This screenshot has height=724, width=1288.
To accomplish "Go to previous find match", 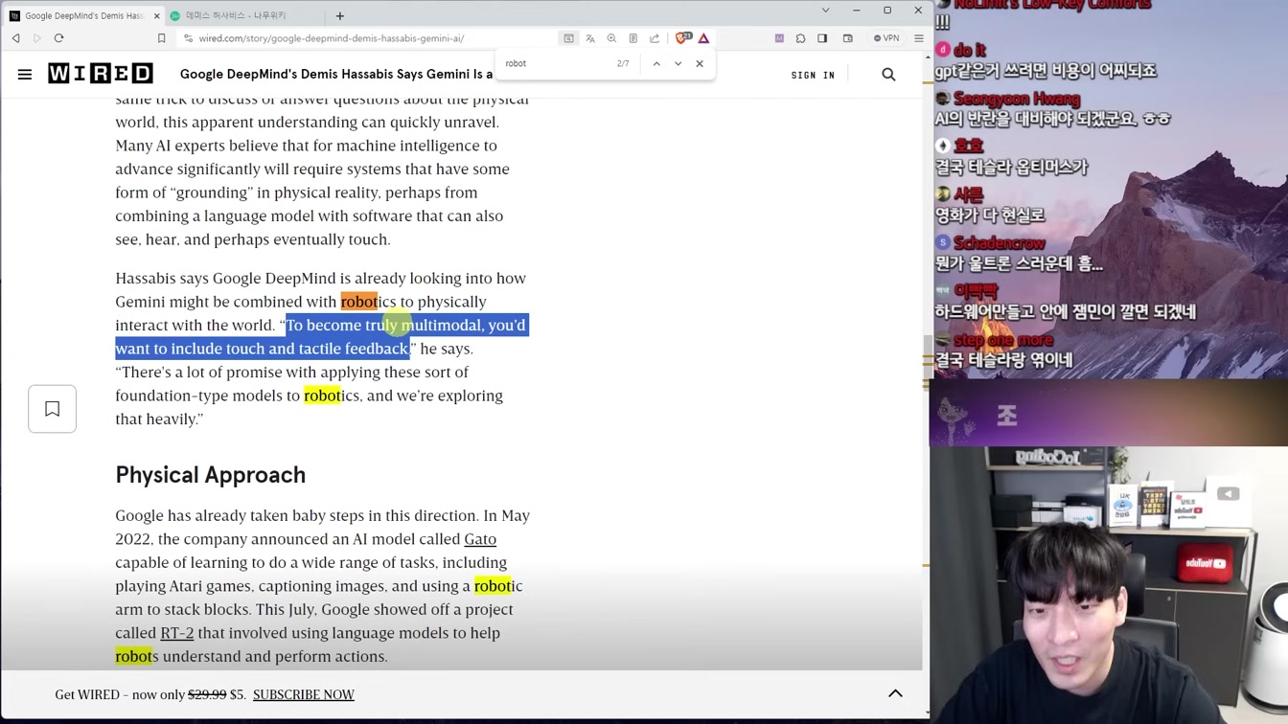I will 656,63.
